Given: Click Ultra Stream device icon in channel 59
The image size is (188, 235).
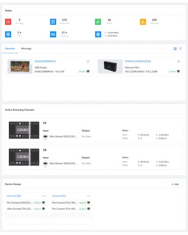Looking at the screenshot, I should [x=45, y=136].
